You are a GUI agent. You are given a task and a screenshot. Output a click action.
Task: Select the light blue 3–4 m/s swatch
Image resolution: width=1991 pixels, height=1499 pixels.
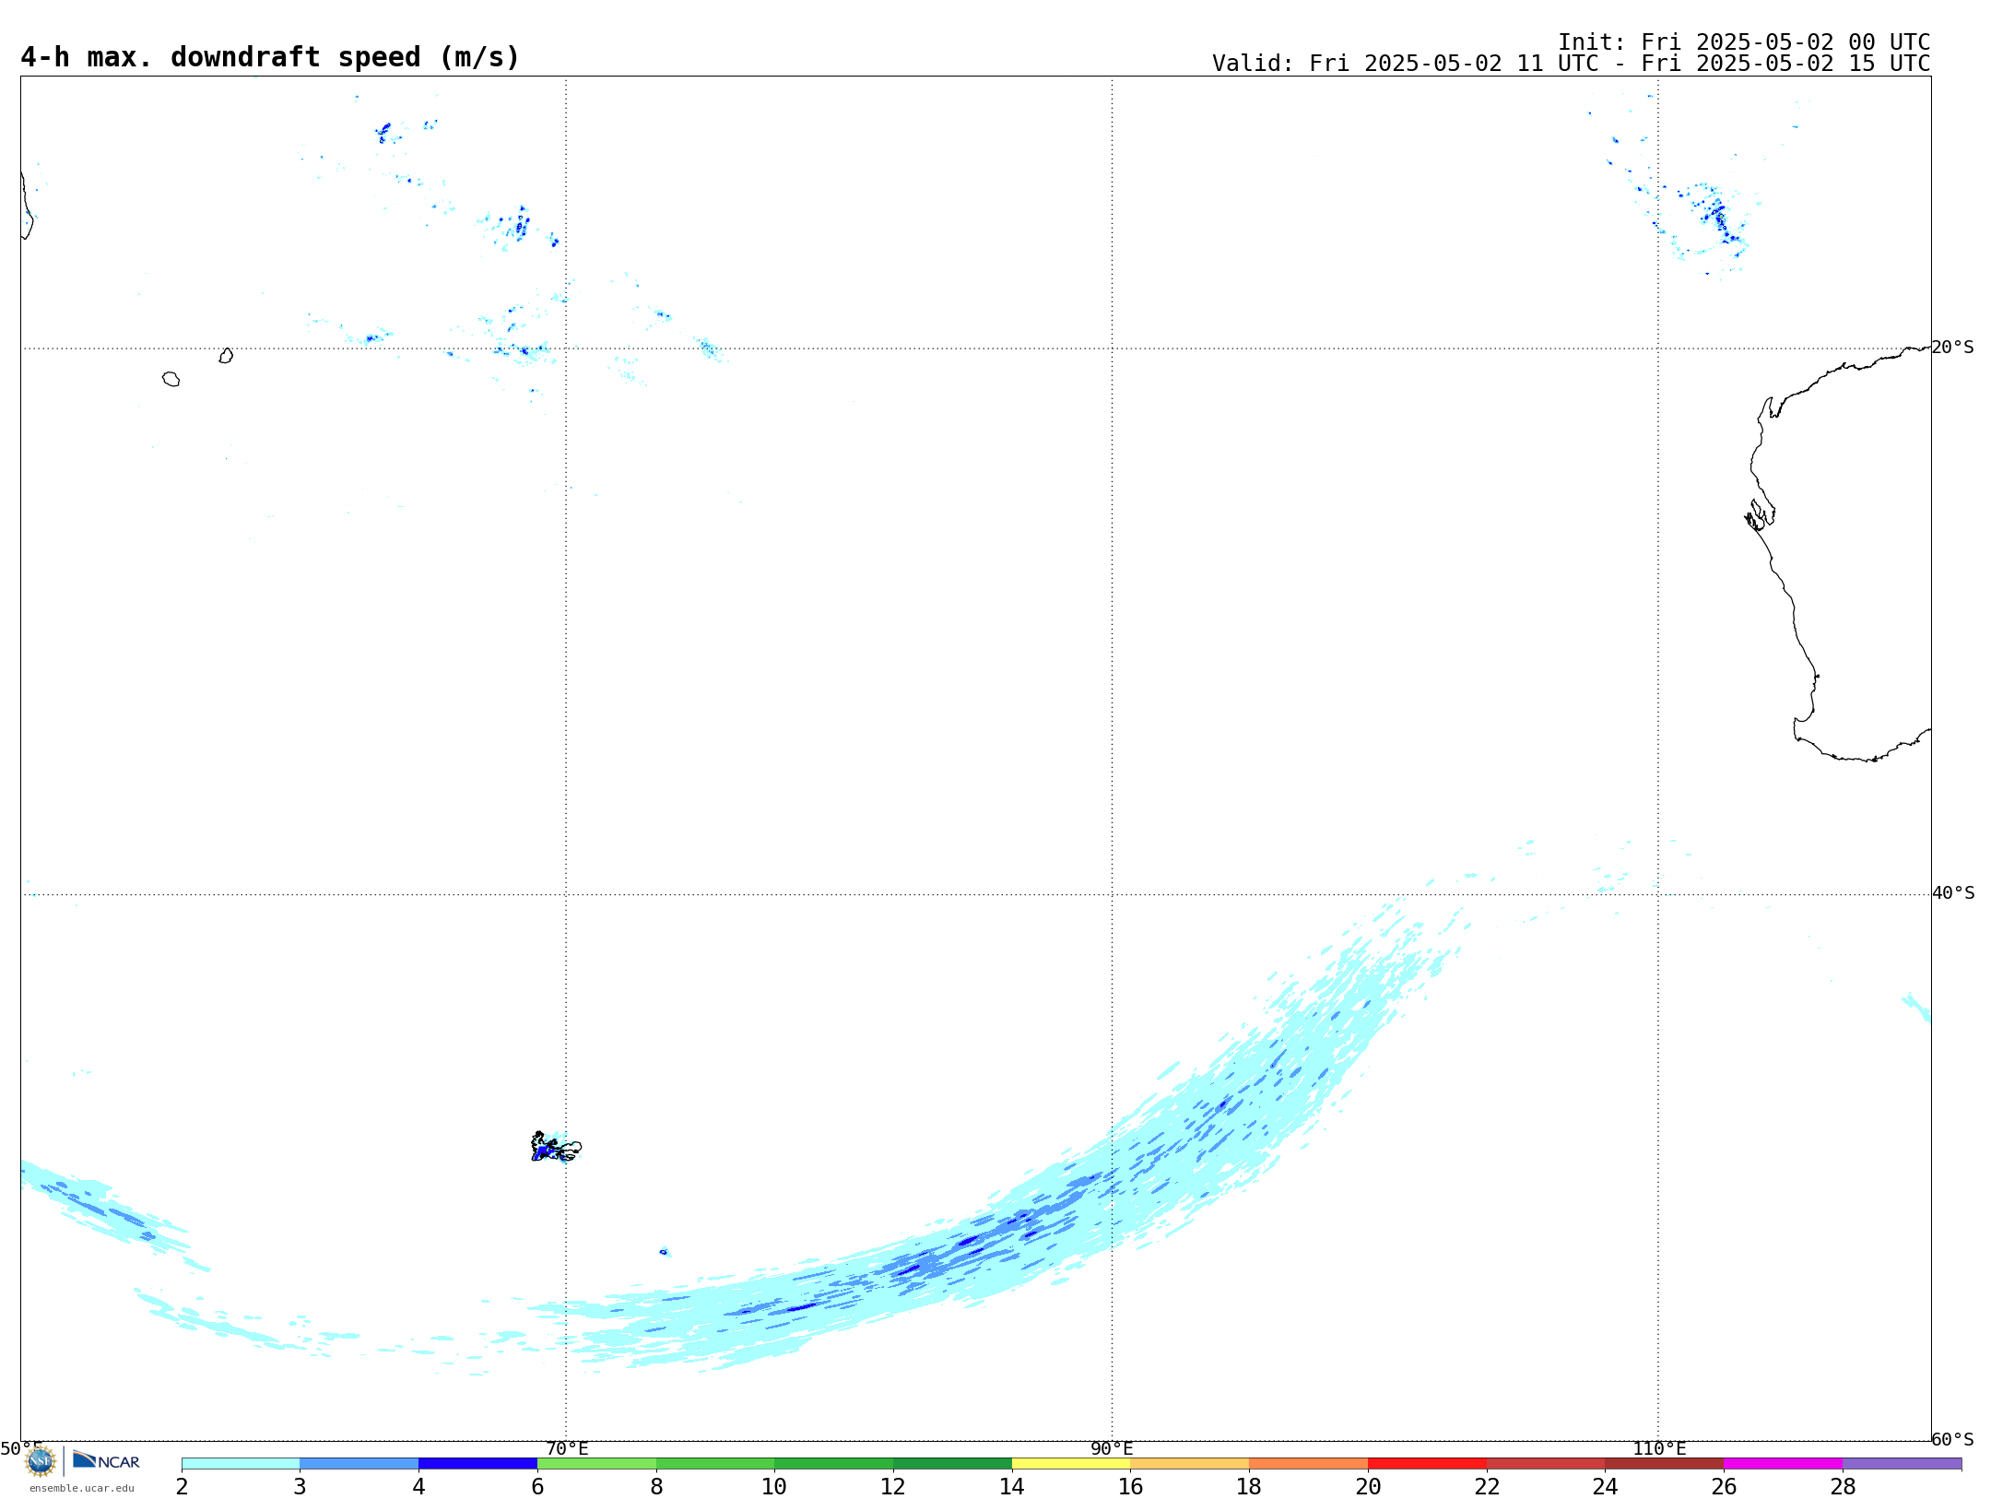click(x=359, y=1463)
